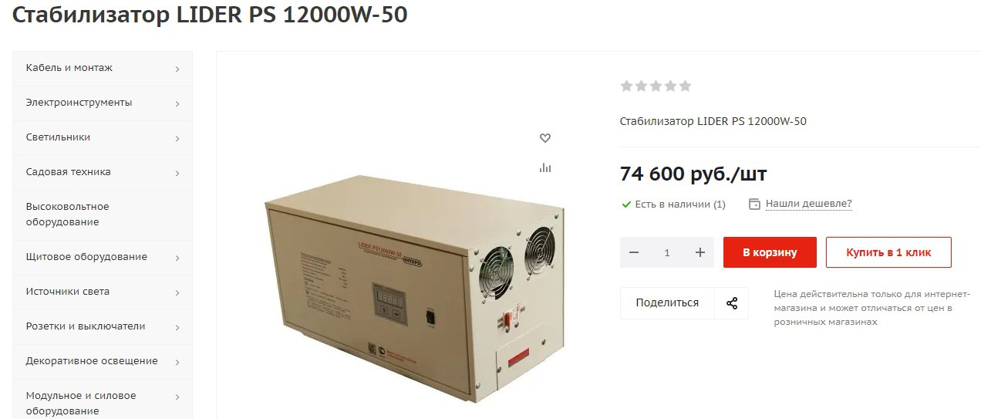Click the Поделиться button
The width and height of the screenshot is (981, 419).
tap(667, 302)
